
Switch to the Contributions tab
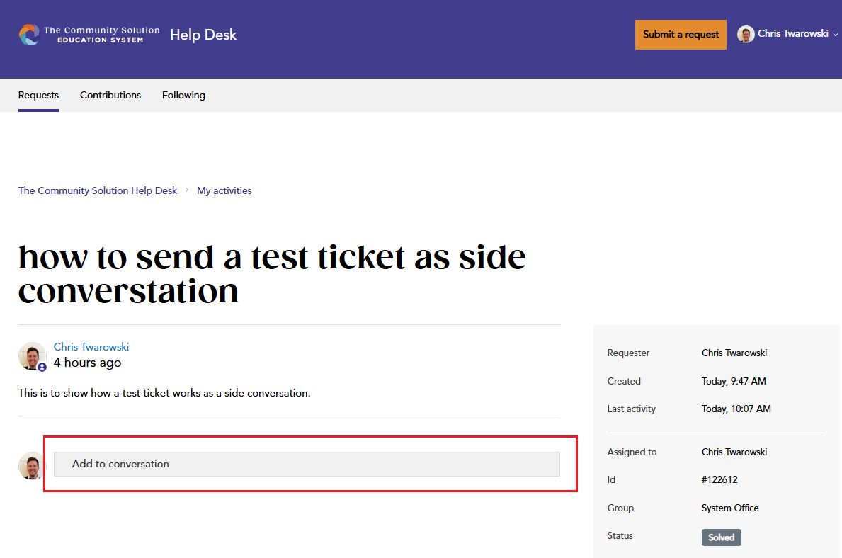tap(110, 95)
